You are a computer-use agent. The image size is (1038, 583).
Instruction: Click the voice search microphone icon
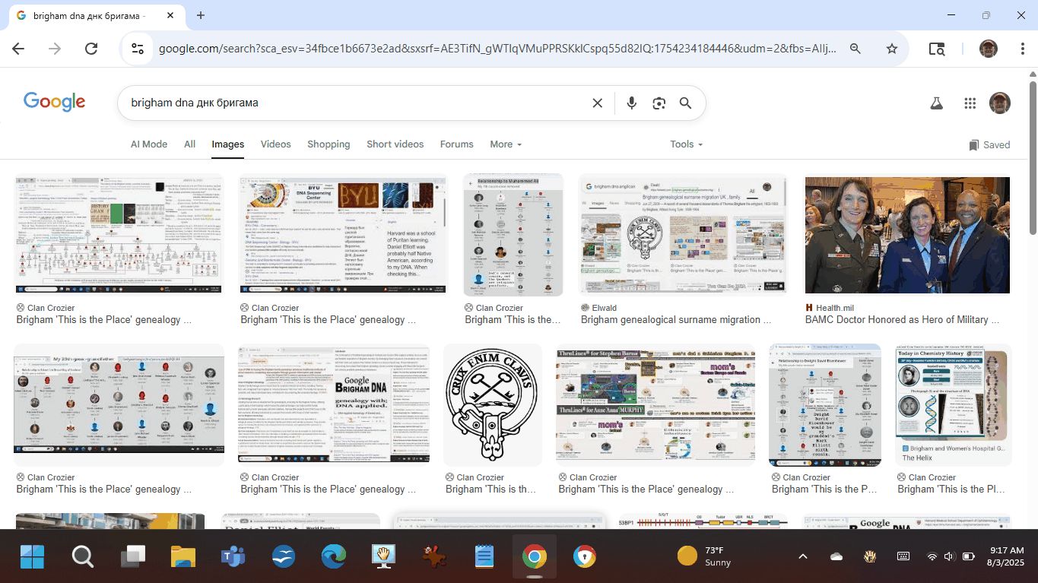631,103
